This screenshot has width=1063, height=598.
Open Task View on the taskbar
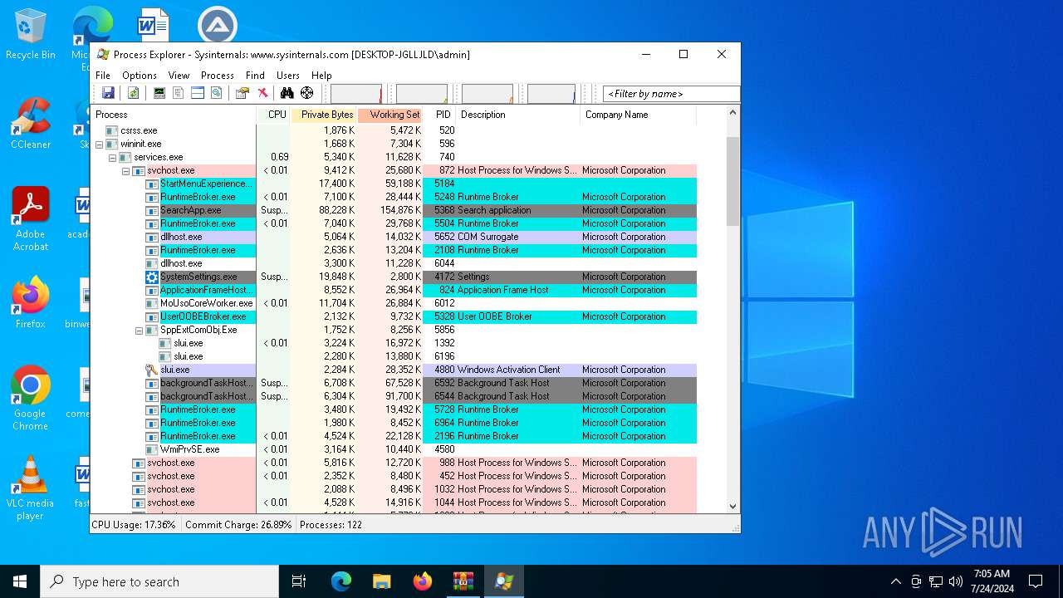click(x=299, y=581)
